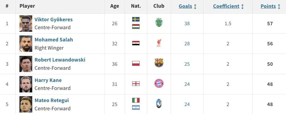Open Mohamed Salah player profile link
This screenshot has height=114, width=286.
coord(54,40)
